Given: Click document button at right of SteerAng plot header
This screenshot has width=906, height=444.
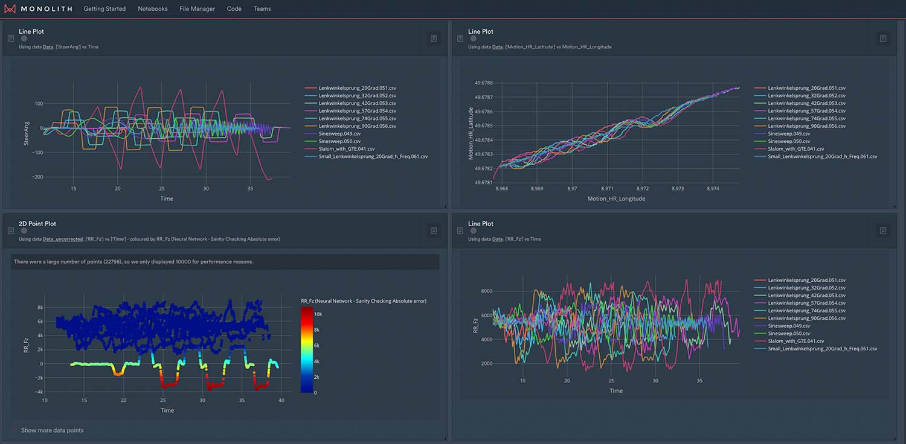Looking at the screenshot, I should [x=434, y=39].
